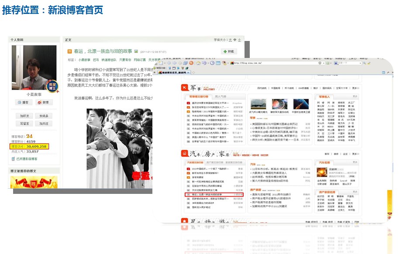
Task: Open the spring travel crowd photo in the post
Action: click(120, 148)
